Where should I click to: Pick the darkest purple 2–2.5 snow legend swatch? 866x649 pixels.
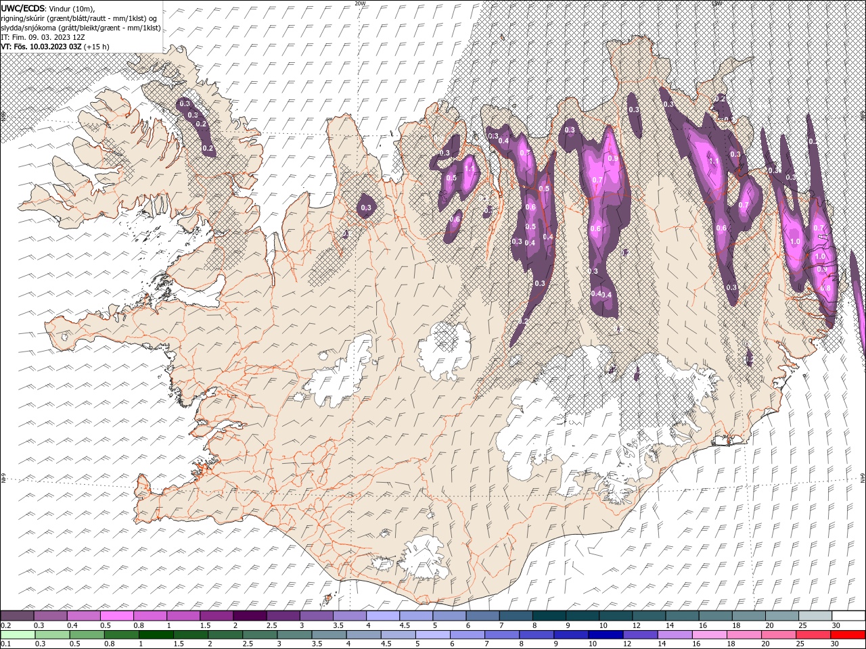pyautogui.click(x=250, y=616)
